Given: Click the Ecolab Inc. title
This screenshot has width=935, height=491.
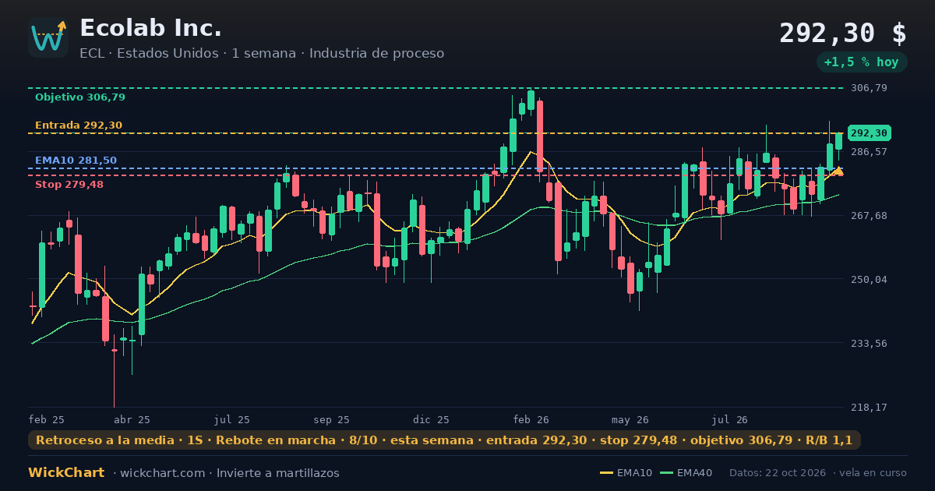Looking at the screenshot, I should [x=150, y=28].
